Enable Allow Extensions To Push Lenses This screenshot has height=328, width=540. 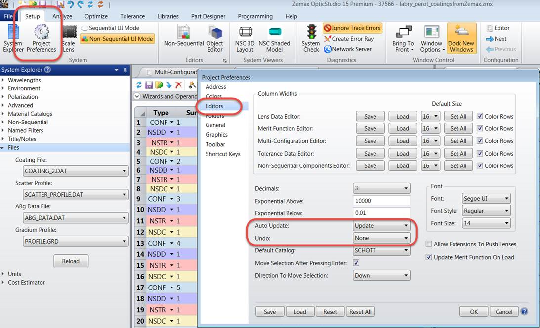pyautogui.click(x=429, y=244)
